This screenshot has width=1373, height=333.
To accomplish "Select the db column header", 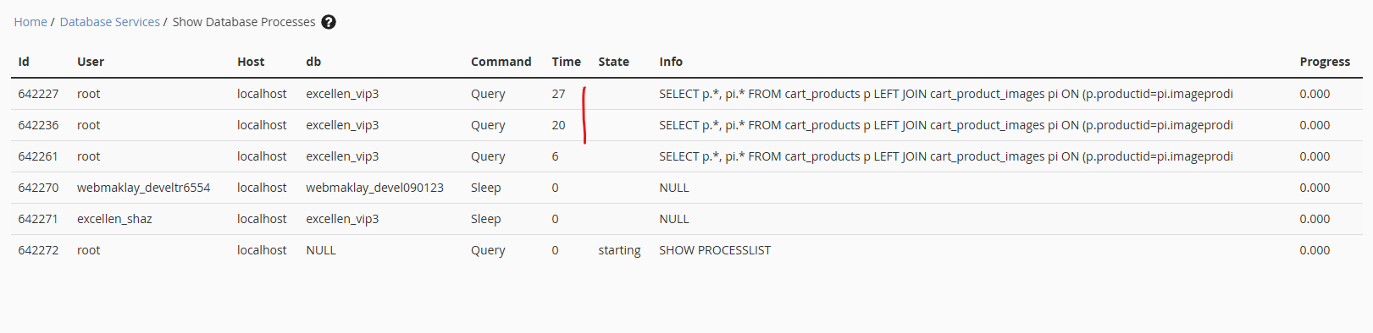I will (x=313, y=62).
